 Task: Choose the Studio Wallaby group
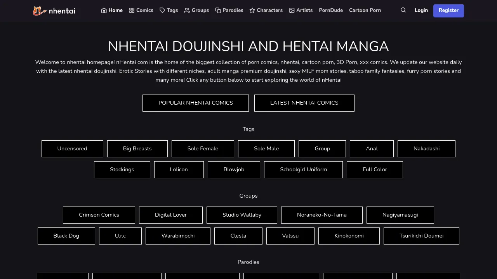click(x=242, y=215)
